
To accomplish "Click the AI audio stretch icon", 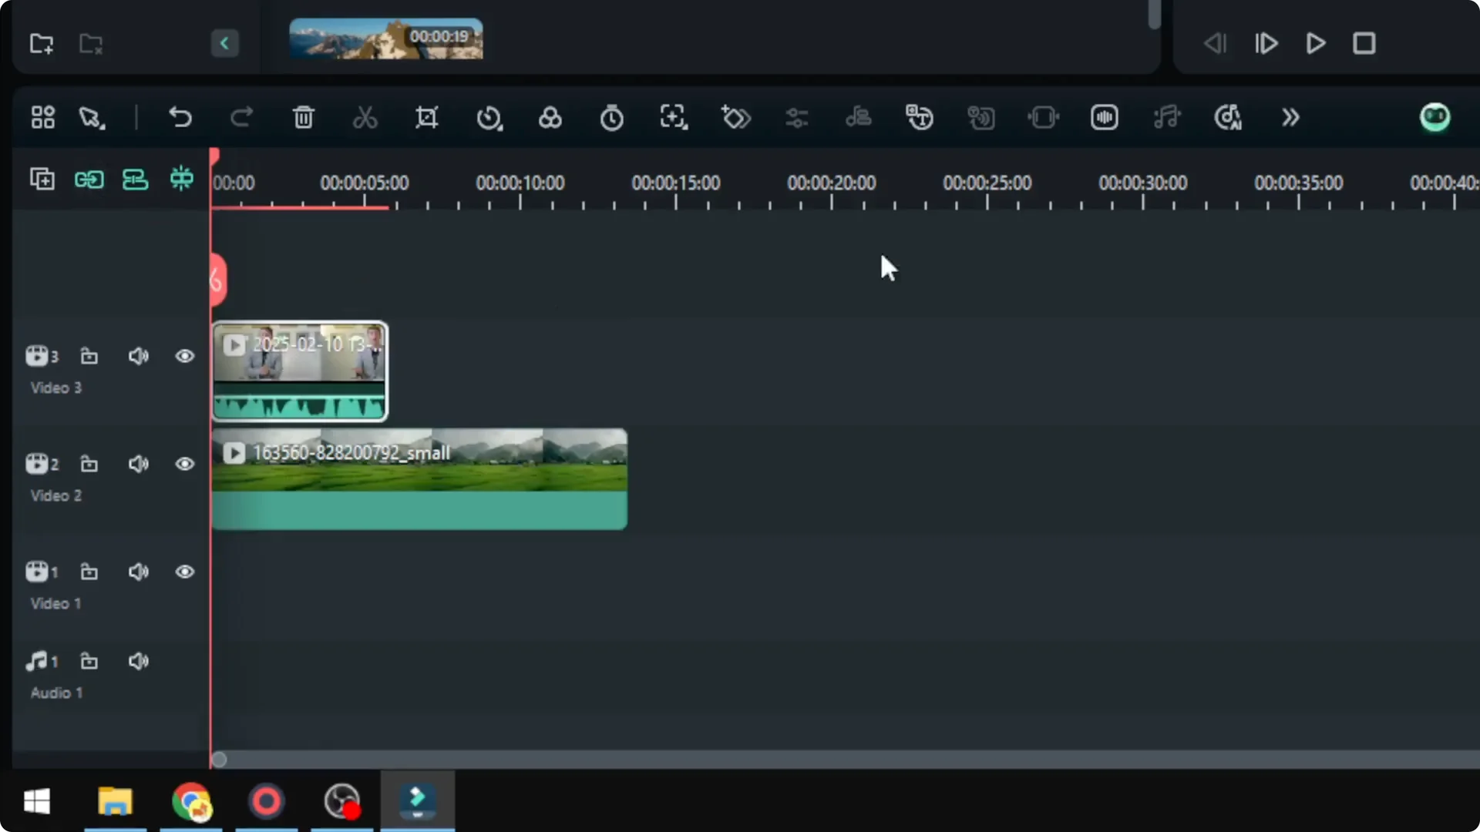I will 1166,117.
